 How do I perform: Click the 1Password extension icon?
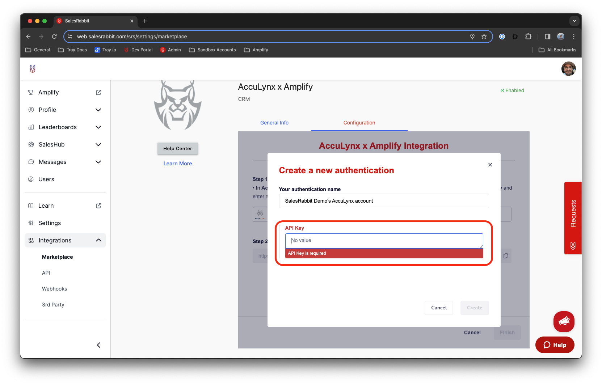point(502,37)
